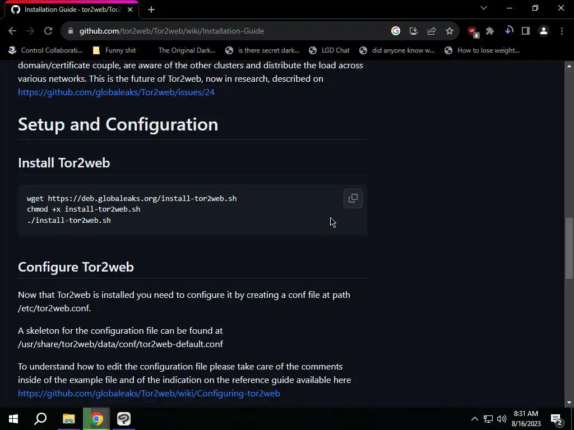574x430 pixels.
Task: Click the install app icon in address bar
Action: coord(414,31)
